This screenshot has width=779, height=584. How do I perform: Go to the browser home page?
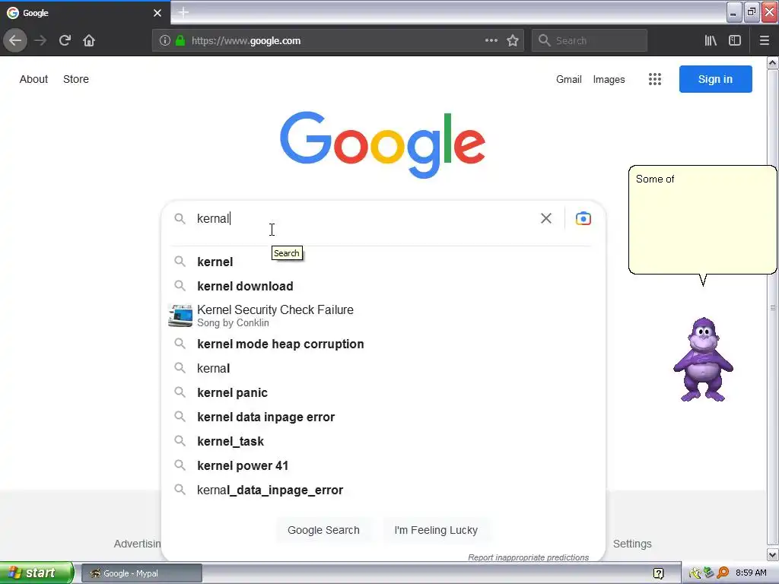(89, 40)
